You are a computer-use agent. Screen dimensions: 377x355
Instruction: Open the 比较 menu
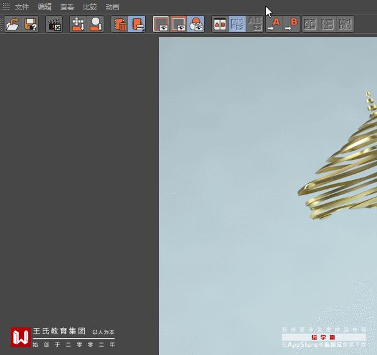pyautogui.click(x=90, y=7)
